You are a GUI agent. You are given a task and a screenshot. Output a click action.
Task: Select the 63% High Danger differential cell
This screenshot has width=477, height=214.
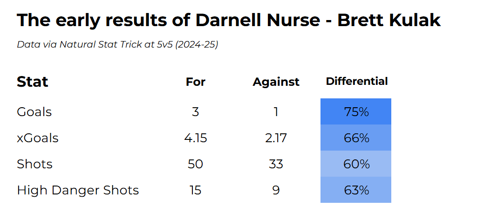pos(356,190)
